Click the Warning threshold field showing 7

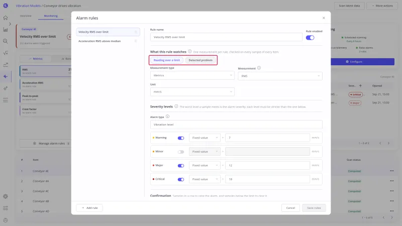click(x=267, y=138)
